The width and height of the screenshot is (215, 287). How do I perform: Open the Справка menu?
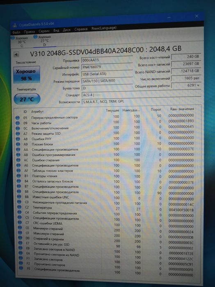pos(81,29)
